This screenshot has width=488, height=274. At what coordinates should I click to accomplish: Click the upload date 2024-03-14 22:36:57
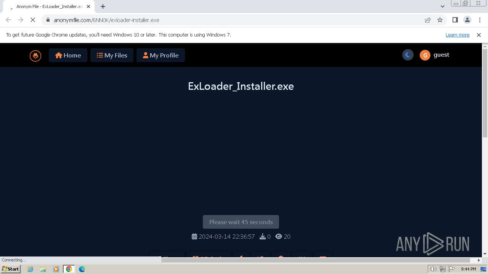(x=226, y=236)
